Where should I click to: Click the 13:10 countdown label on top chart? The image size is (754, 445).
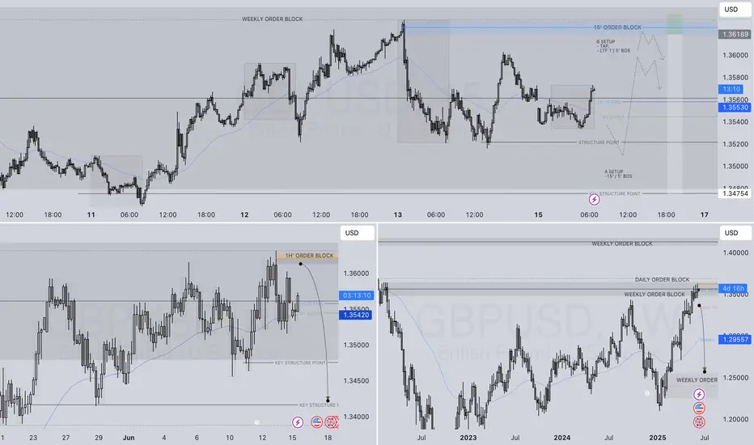pyautogui.click(x=731, y=89)
